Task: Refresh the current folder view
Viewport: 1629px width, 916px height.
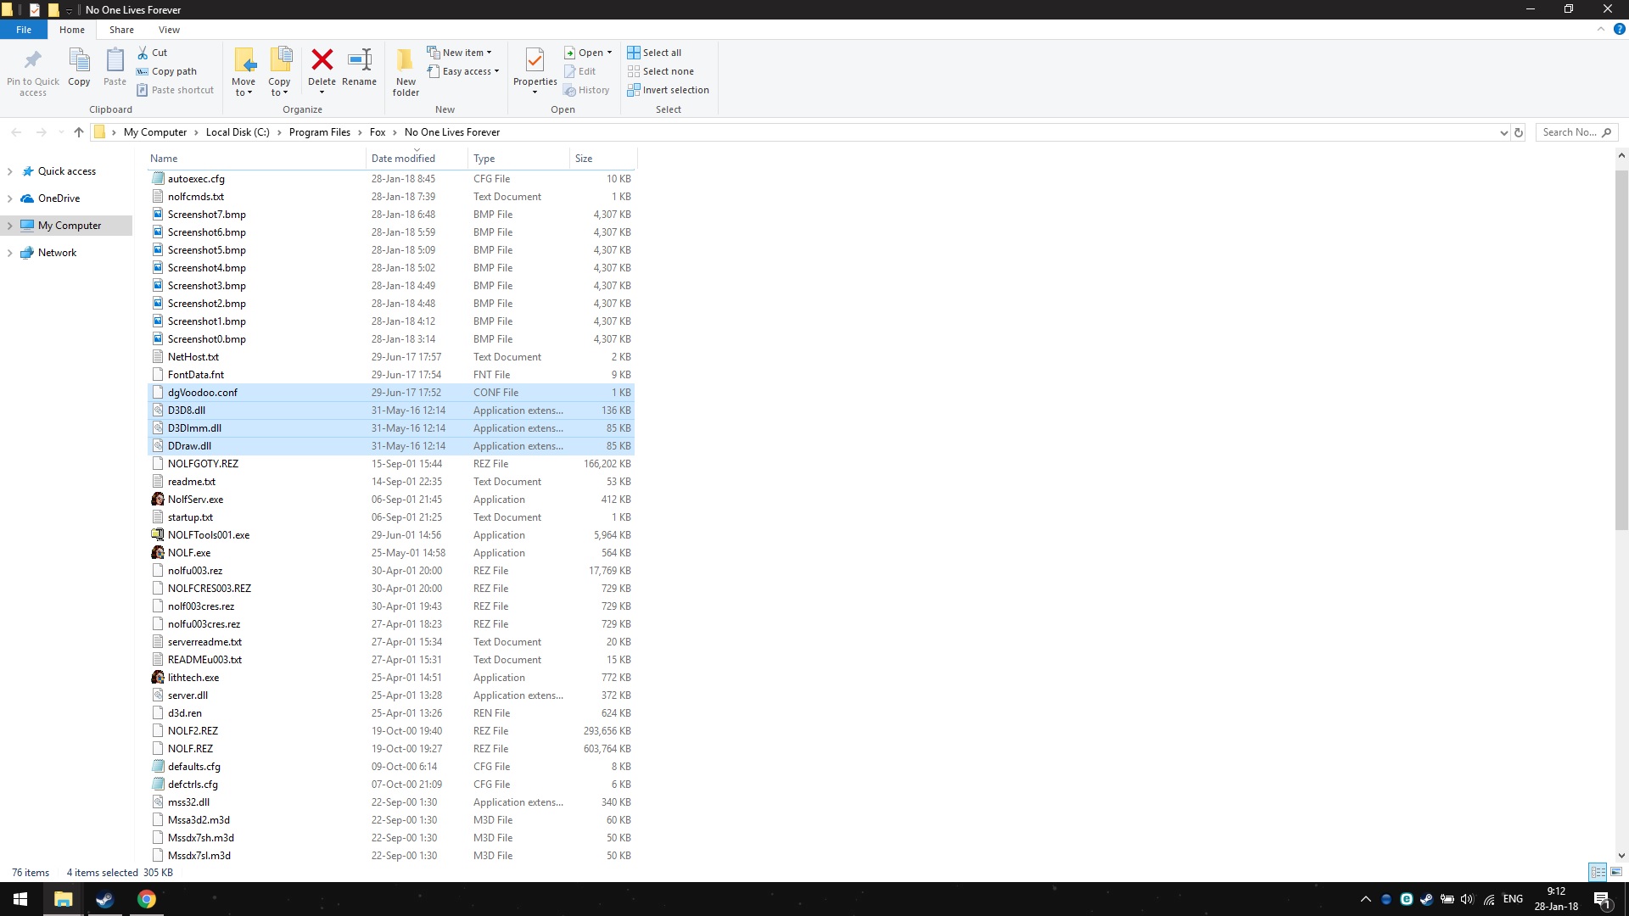Action: [1519, 132]
